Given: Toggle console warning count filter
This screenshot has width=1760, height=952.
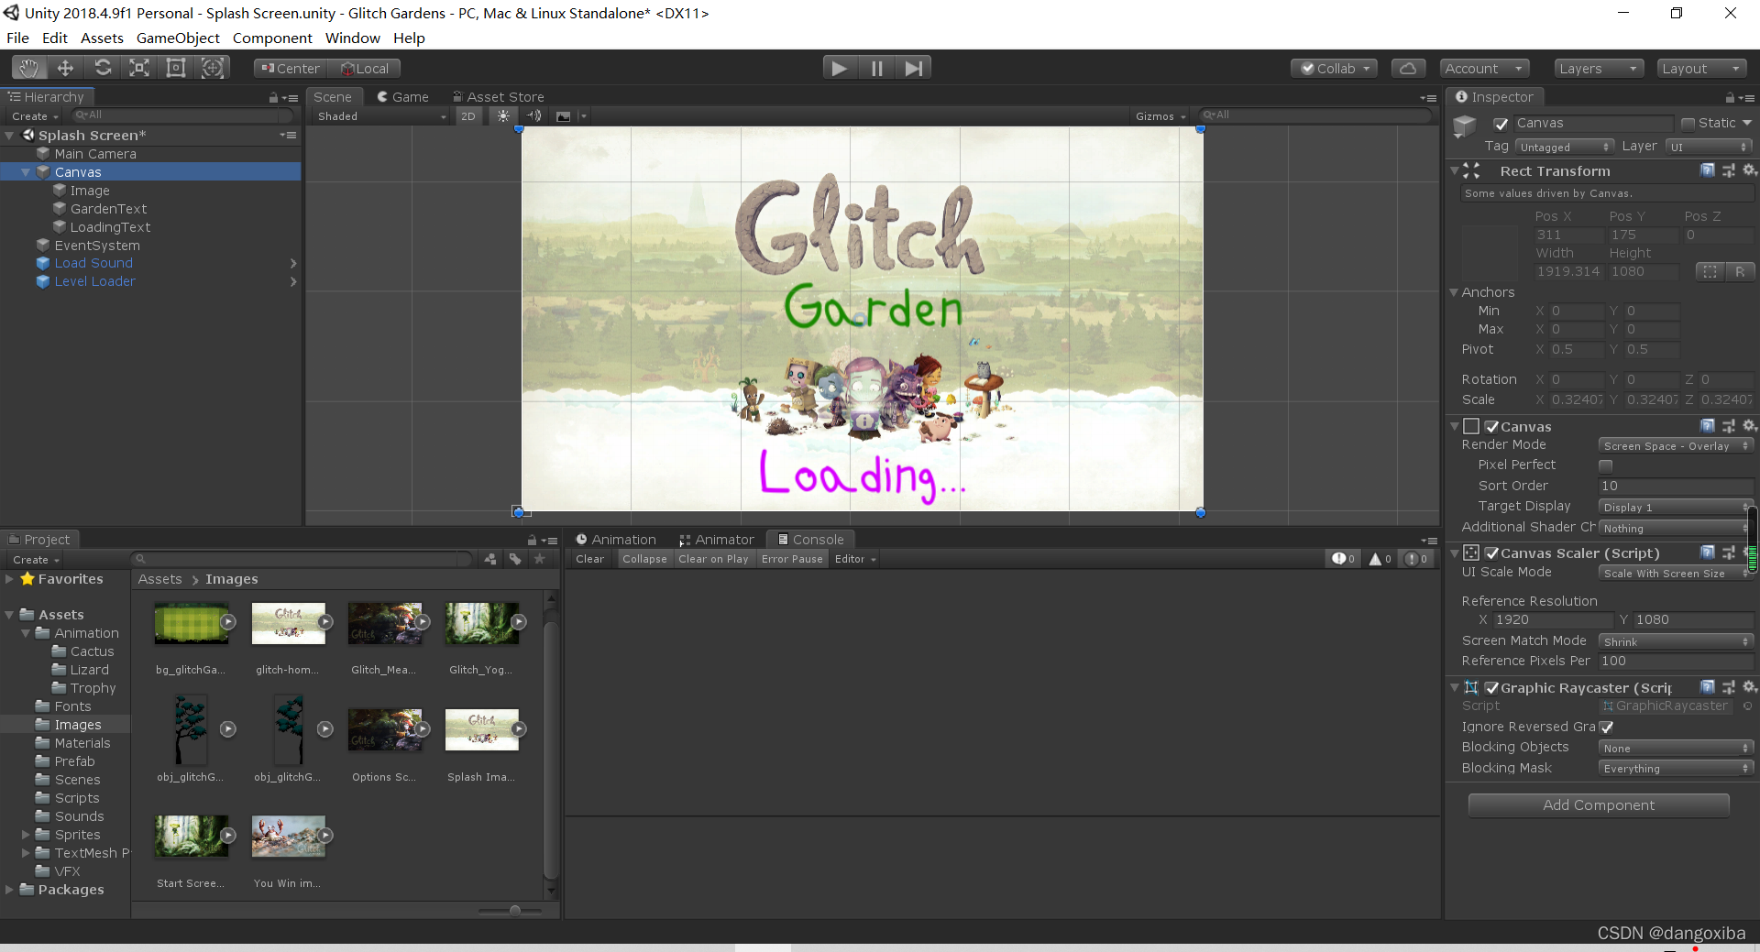Looking at the screenshot, I should [1380, 559].
